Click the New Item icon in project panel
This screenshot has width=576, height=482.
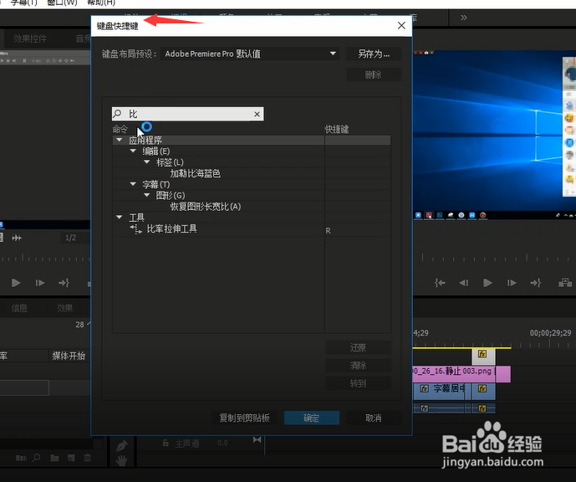[71, 458]
